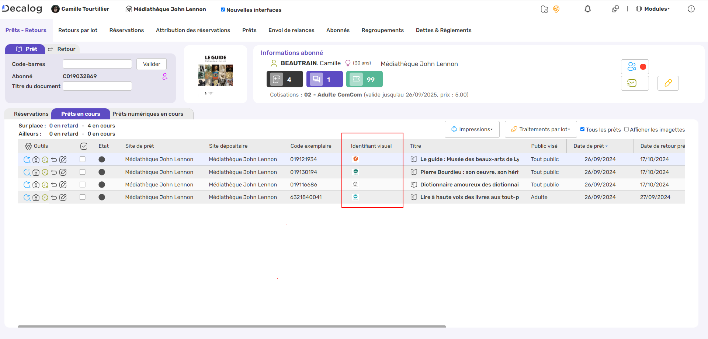The height and width of the screenshot is (339, 708).
Task: Open the Traitements par lot dropdown
Action: pyautogui.click(x=541, y=129)
